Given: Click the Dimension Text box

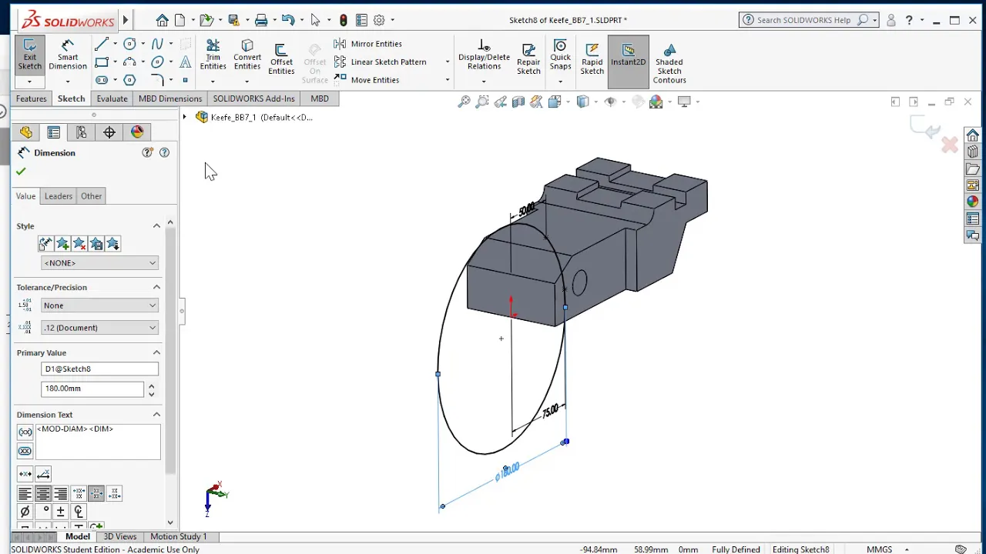Looking at the screenshot, I should coord(98,442).
